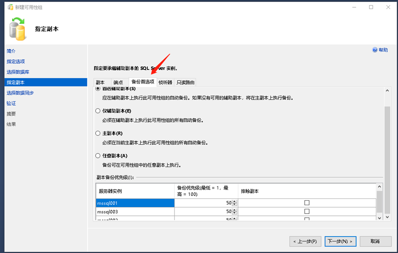Click the 下一步(N) next button
Screen dimensions: 398x253
[x=340, y=242]
